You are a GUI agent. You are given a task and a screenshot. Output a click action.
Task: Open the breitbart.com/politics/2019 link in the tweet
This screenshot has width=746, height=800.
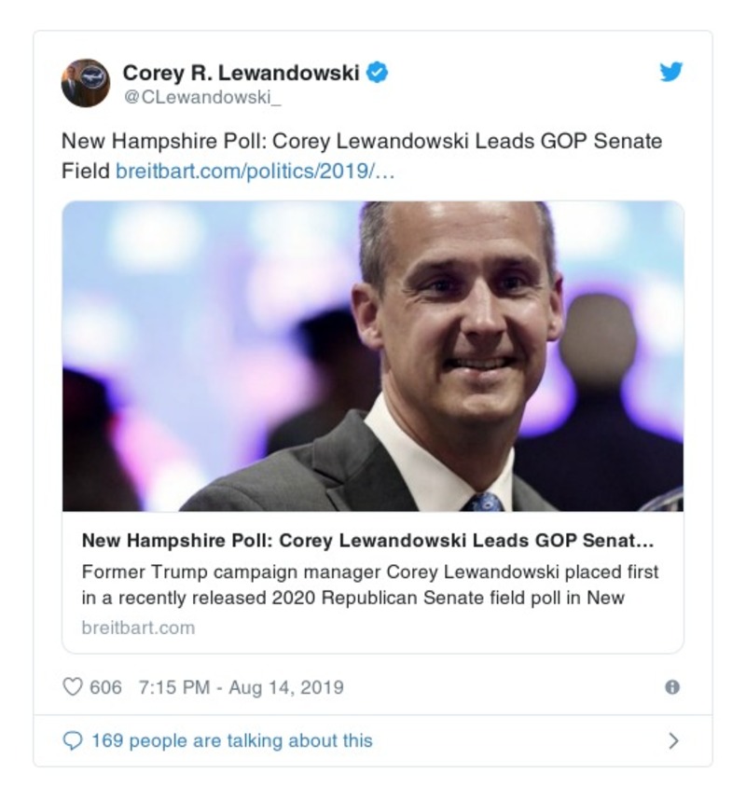[256, 172]
